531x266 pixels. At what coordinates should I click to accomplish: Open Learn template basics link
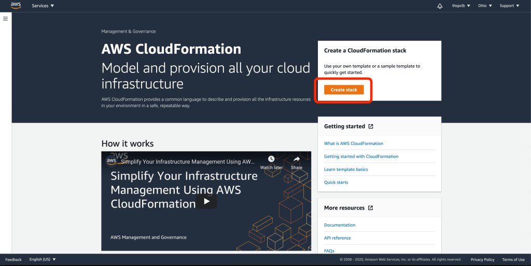coord(346,169)
